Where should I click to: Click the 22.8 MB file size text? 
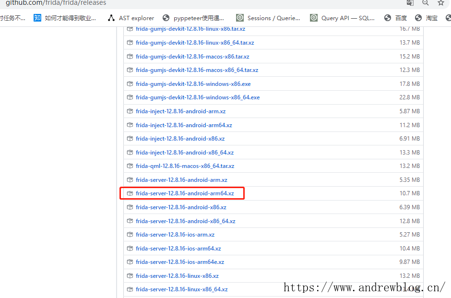410,97
